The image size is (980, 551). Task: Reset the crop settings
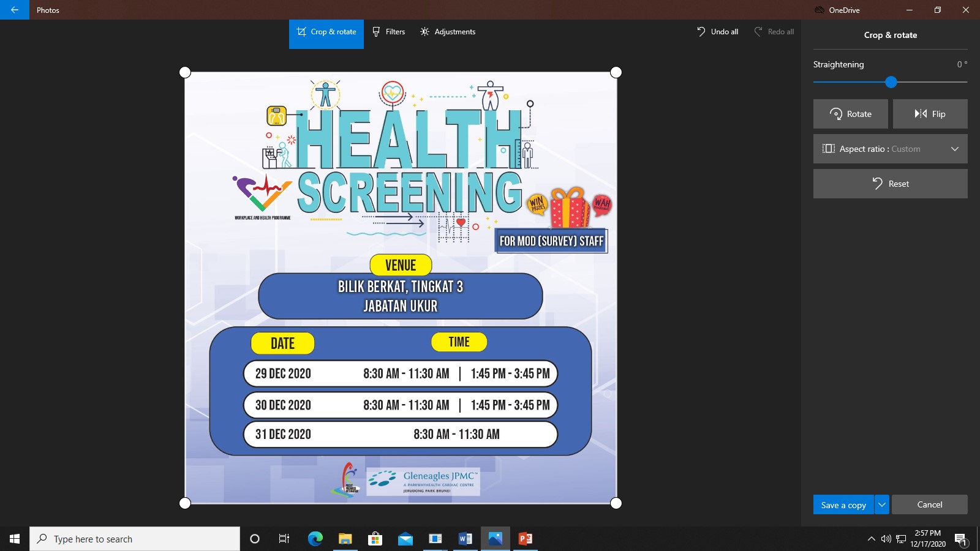[891, 184]
